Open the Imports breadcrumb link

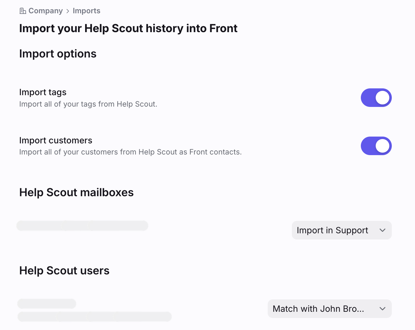[x=86, y=11]
